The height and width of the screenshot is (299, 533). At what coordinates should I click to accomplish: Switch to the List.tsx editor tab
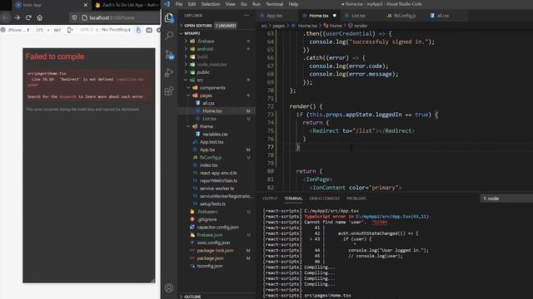[358, 16]
